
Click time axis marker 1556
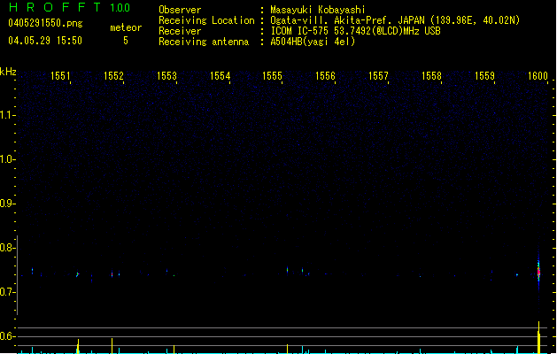pyautogui.click(x=325, y=75)
